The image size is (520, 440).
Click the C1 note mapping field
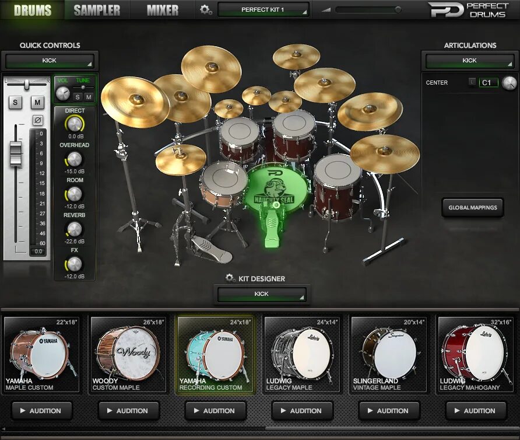pyautogui.click(x=489, y=83)
